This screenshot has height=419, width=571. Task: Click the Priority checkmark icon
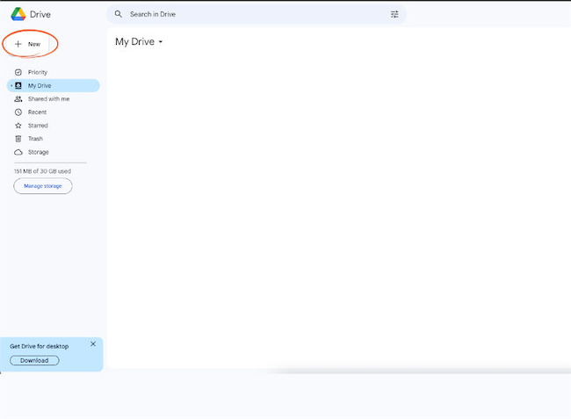pyautogui.click(x=18, y=72)
